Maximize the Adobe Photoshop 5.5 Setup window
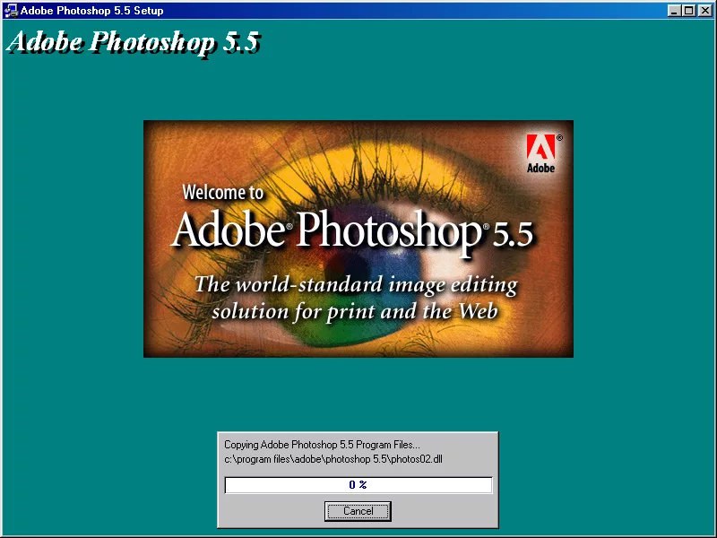 point(688,11)
